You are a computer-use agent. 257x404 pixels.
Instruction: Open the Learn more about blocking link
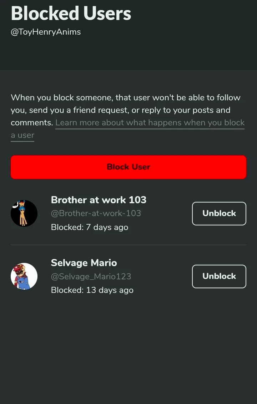click(x=150, y=123)
